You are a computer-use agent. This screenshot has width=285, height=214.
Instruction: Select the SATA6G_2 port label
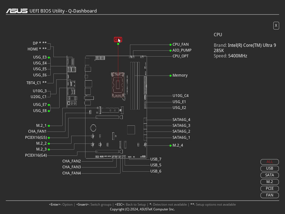(181, 132)
